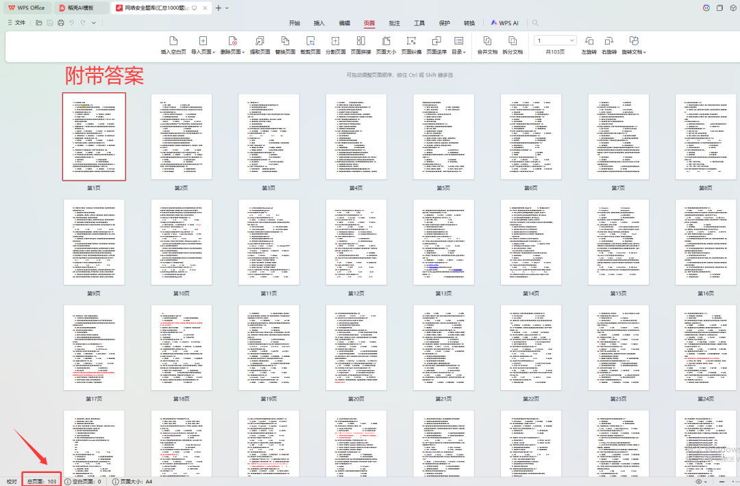Click the WPS AI button
The height and width of the screenshot is (486, 740).
[x=504, y=23]
